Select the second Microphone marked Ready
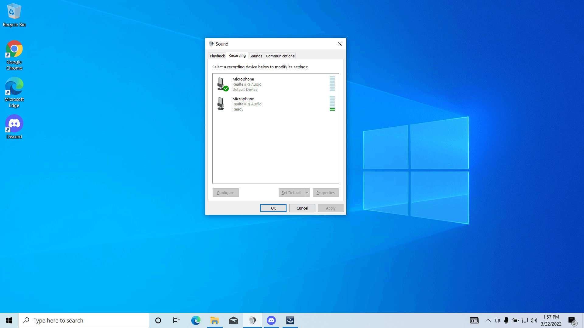 (246, 104)
